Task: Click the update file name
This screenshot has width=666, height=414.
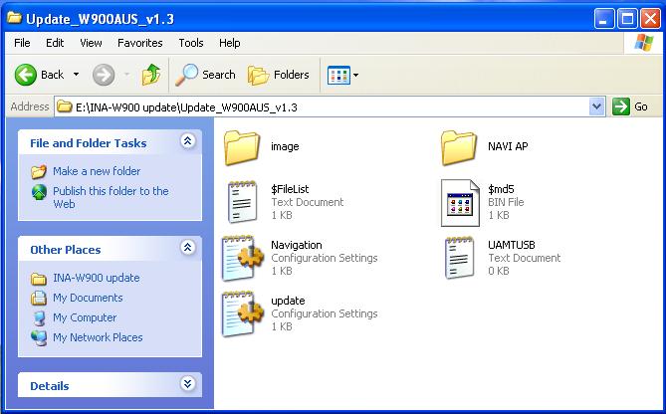Action: point(288,301)
